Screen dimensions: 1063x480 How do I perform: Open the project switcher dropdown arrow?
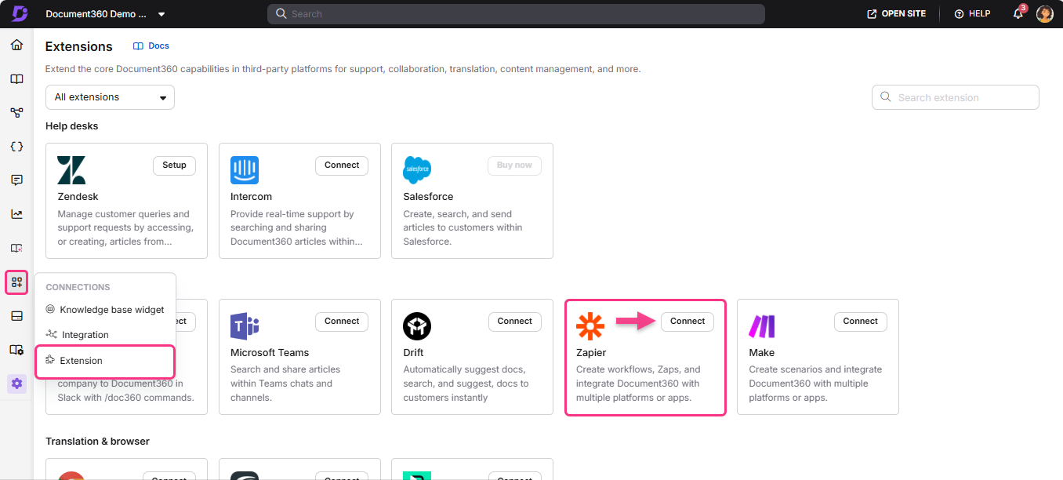[x=161, y=13]
